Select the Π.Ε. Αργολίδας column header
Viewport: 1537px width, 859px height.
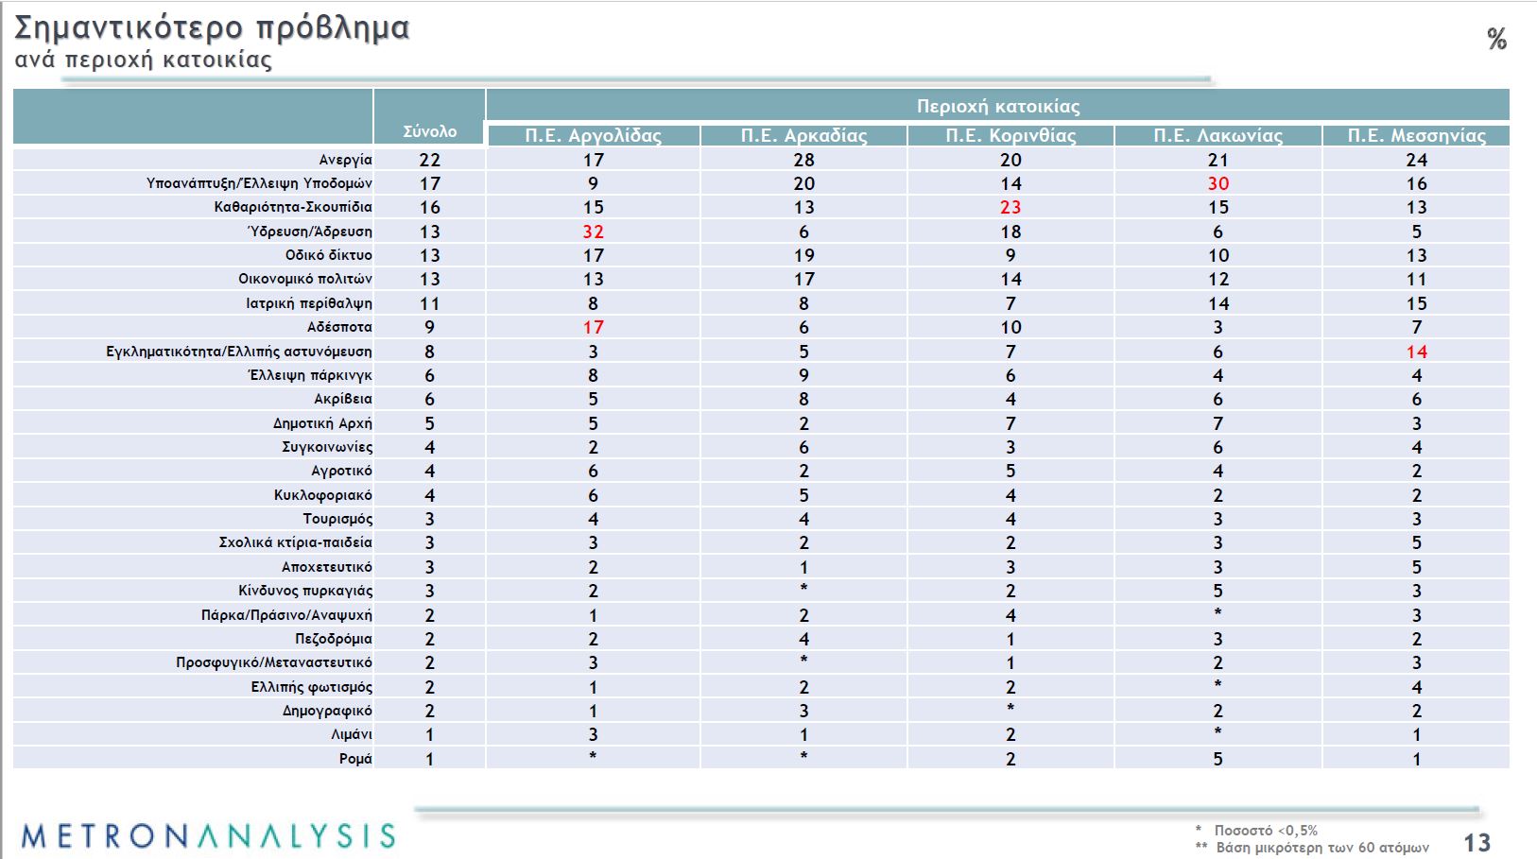(593, 135)
